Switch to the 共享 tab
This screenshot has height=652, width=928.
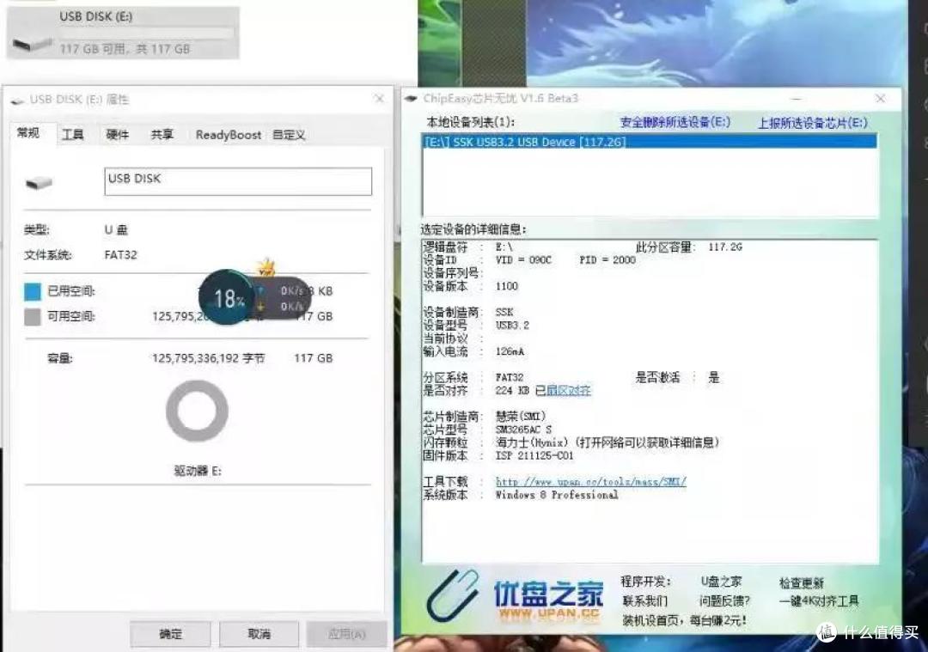(162, 135)
